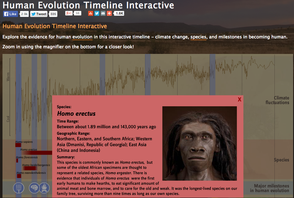
Task: Click the Homo heidelbergensis label
Action: [x=36, y=165]
